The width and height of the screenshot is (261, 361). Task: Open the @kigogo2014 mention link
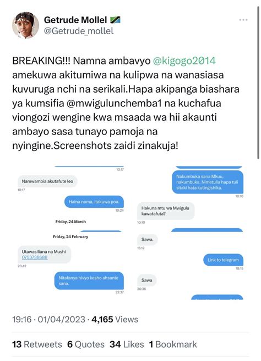tap(184, 61)
